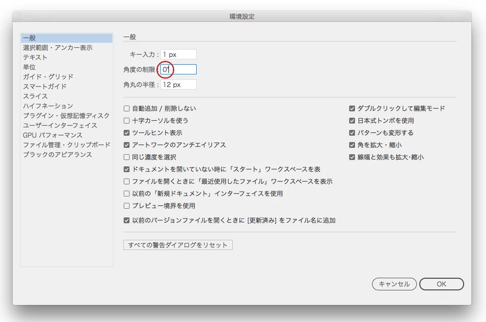Check 以前の新規ドキュメント interface option
Image resolution: width=486 pixels, height=322 pixels.
127,194
